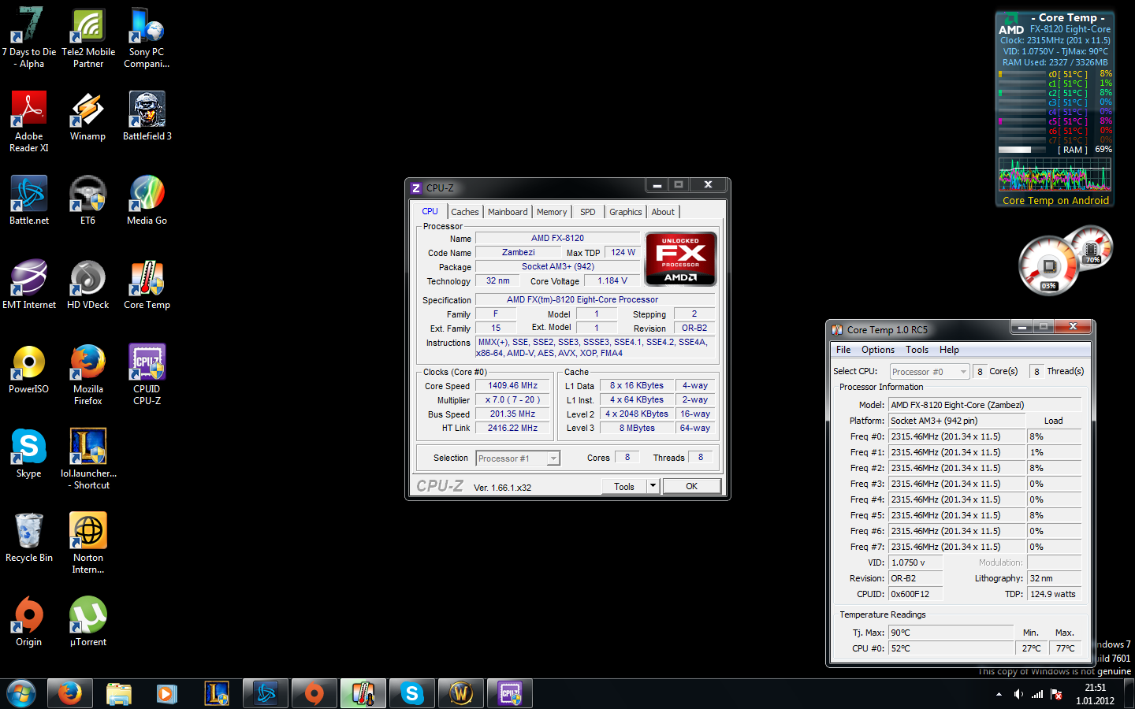Open Firefox from the taskbar
Image resolution: width=1135 pixels, height=709 pixels.
pos(69,693)
